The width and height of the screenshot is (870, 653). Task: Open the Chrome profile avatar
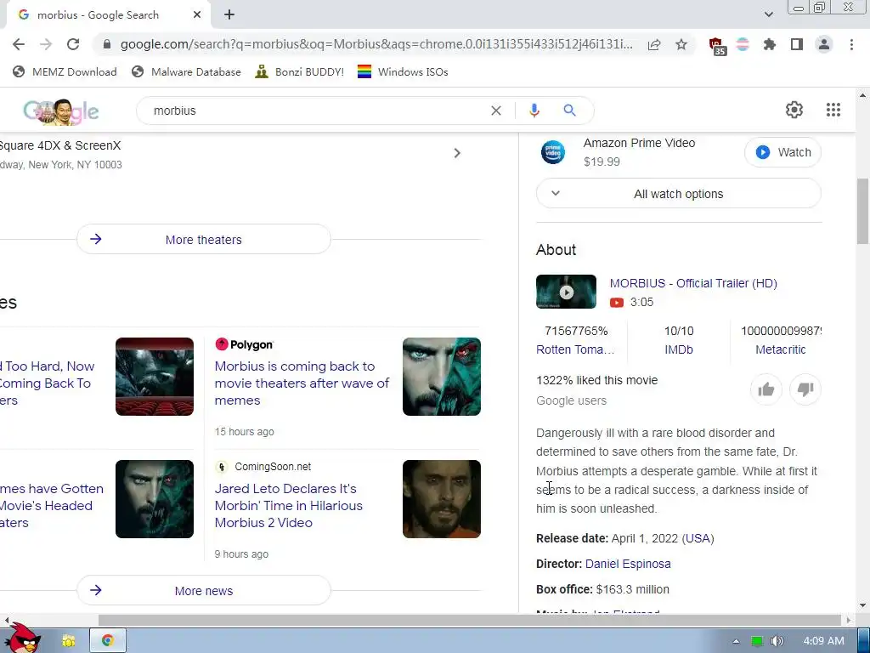click(824, 44)
